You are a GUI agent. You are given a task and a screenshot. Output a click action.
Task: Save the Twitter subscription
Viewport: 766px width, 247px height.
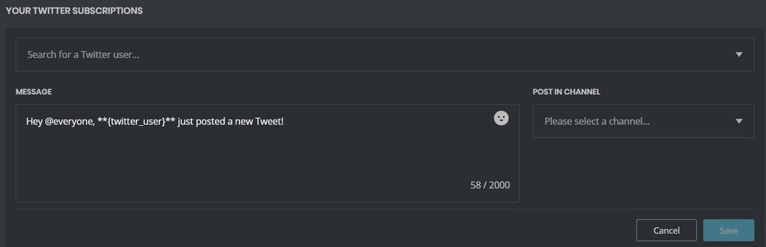728,230
